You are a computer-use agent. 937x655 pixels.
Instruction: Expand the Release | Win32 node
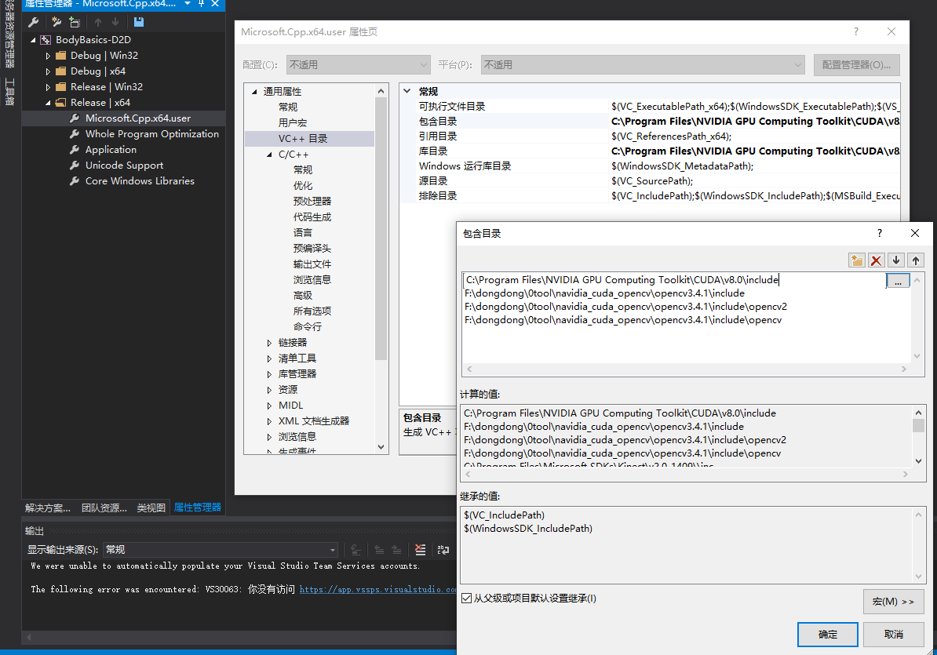click(x=48, y=87)
